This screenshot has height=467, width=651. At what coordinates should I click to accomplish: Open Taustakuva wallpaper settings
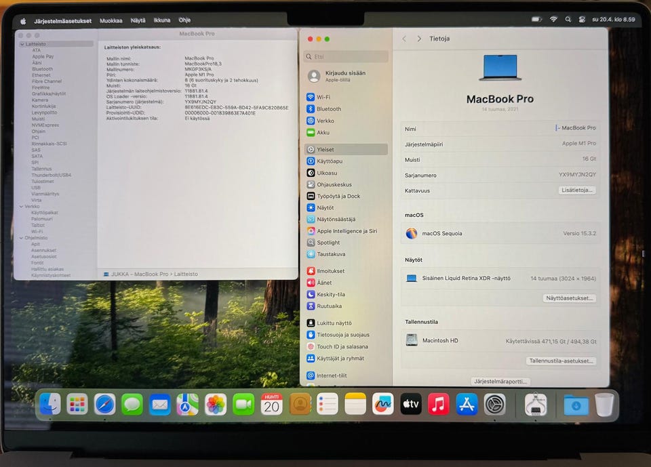(x=346, y=254)
